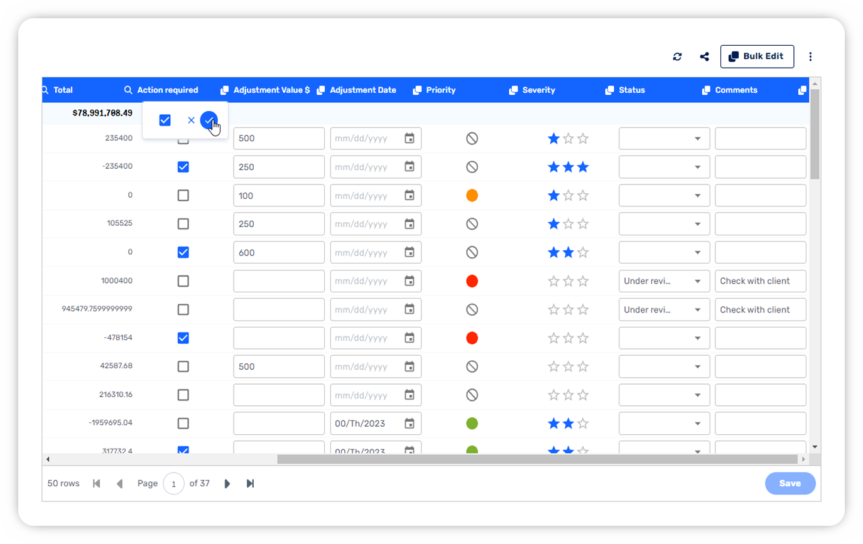Open Status dropdown in the -1959695.04 row
The image size is (863, 544).
pos(664,424)
